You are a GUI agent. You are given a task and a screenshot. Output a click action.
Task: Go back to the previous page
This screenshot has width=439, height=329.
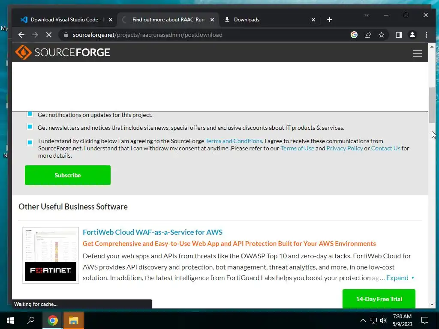point(21,35)
